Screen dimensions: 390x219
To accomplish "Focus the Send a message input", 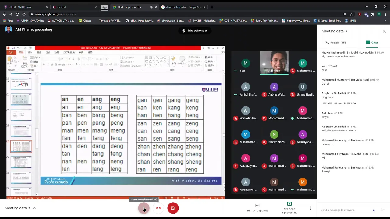I will 346,210.
